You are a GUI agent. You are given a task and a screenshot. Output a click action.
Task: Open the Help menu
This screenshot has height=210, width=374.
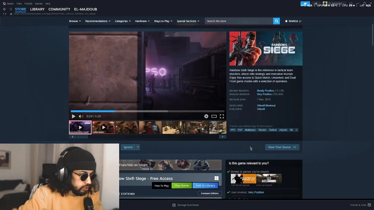click(48, 3)
